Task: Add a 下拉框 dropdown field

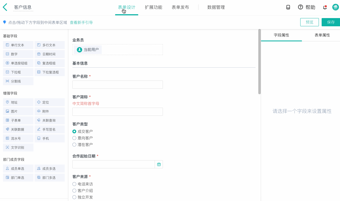Action: [18, 72]
